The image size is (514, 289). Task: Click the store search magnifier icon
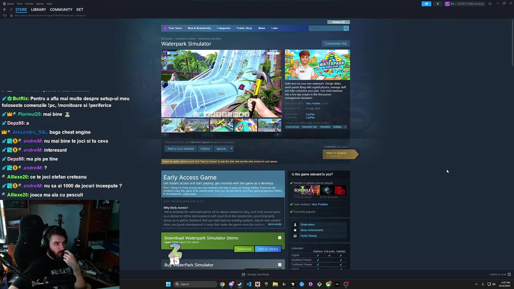[x=346, y=28]
